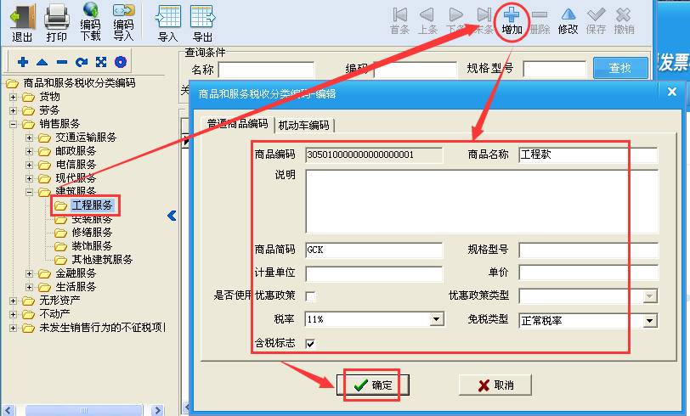The height and width of the screenshot is (416, 690).
Task: Click the 打印 printer icon
Action: [x=57, y=18]
